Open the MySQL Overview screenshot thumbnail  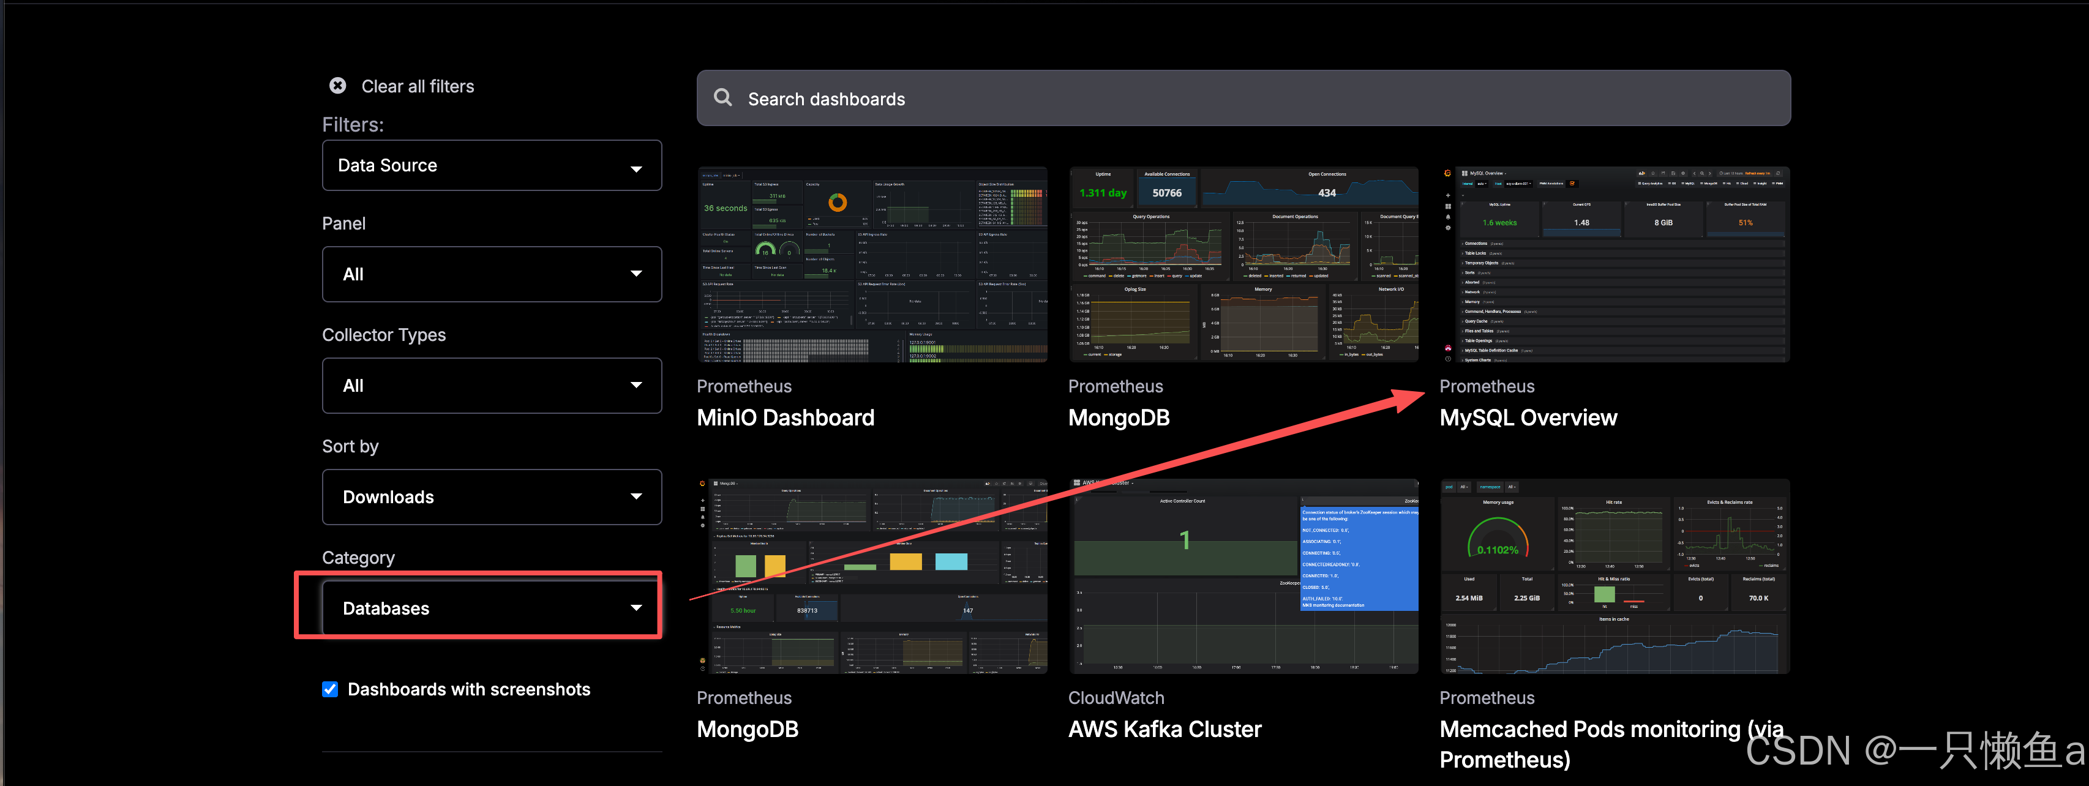tap(1614, 264)
